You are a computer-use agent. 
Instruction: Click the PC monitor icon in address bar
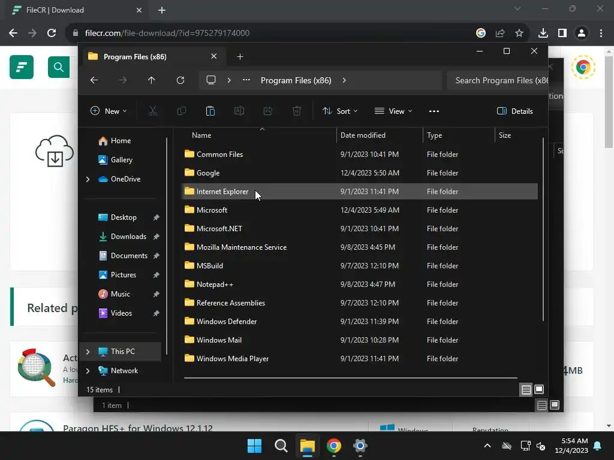[x=211, y=80]
